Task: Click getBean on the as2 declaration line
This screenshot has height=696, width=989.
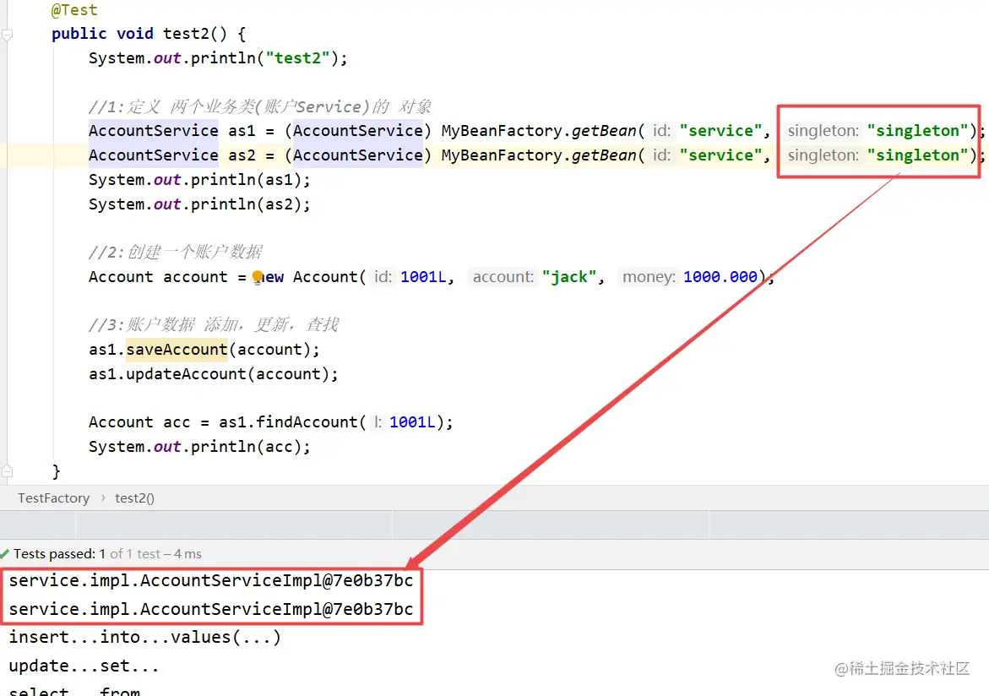Action: click(x=604, y=155)
